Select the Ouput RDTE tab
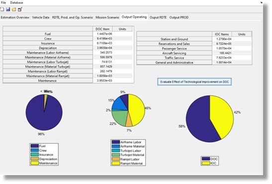The width and height of the screenshot is (272, 184). coord(158,17)
